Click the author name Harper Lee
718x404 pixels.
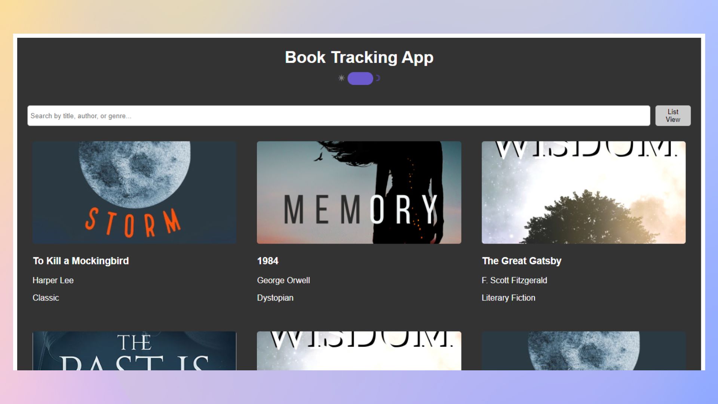[53, 280]
